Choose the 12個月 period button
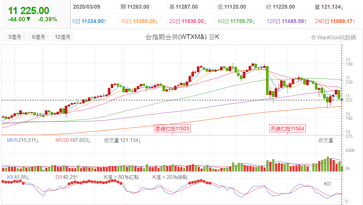Image resolution: width=363 pixels, height=205 pixels. (x=63, y=37)
